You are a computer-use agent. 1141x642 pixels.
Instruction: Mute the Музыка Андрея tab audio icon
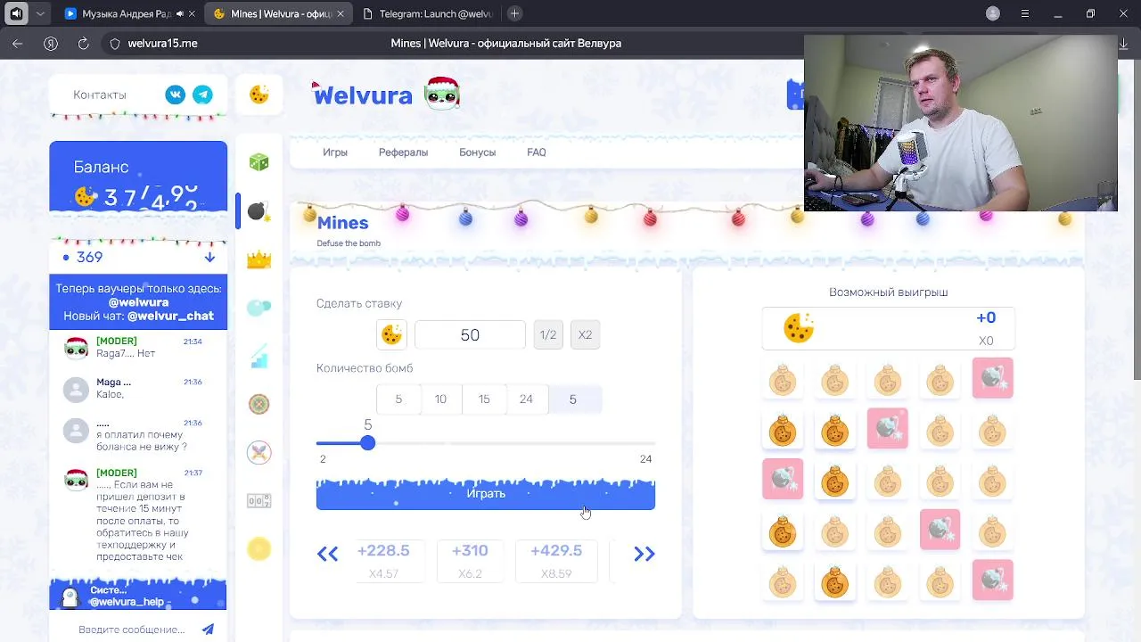point(180,14)
